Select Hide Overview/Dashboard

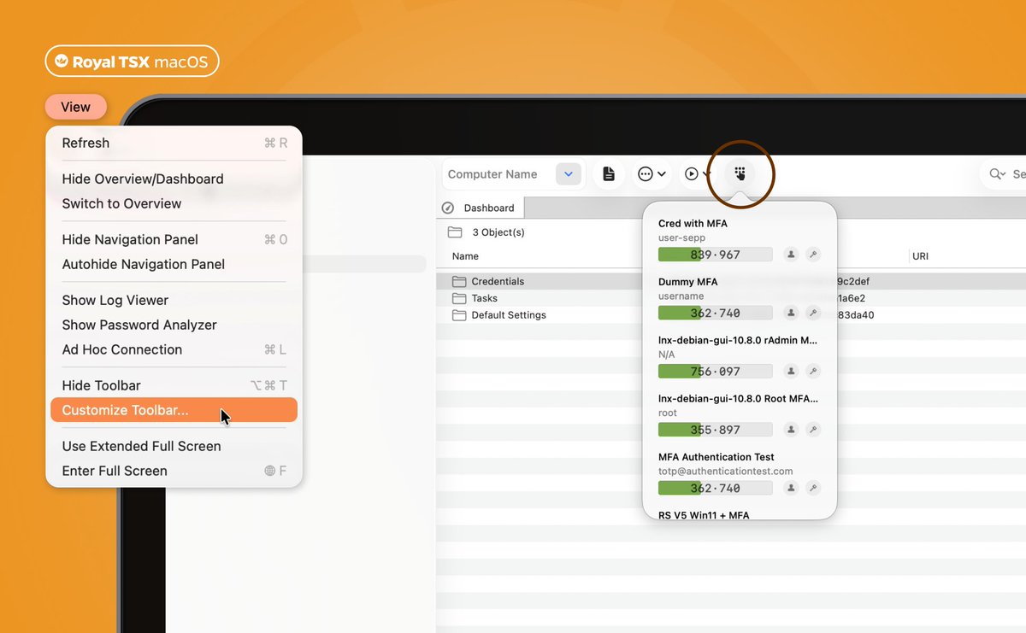[x=174, y=179]
